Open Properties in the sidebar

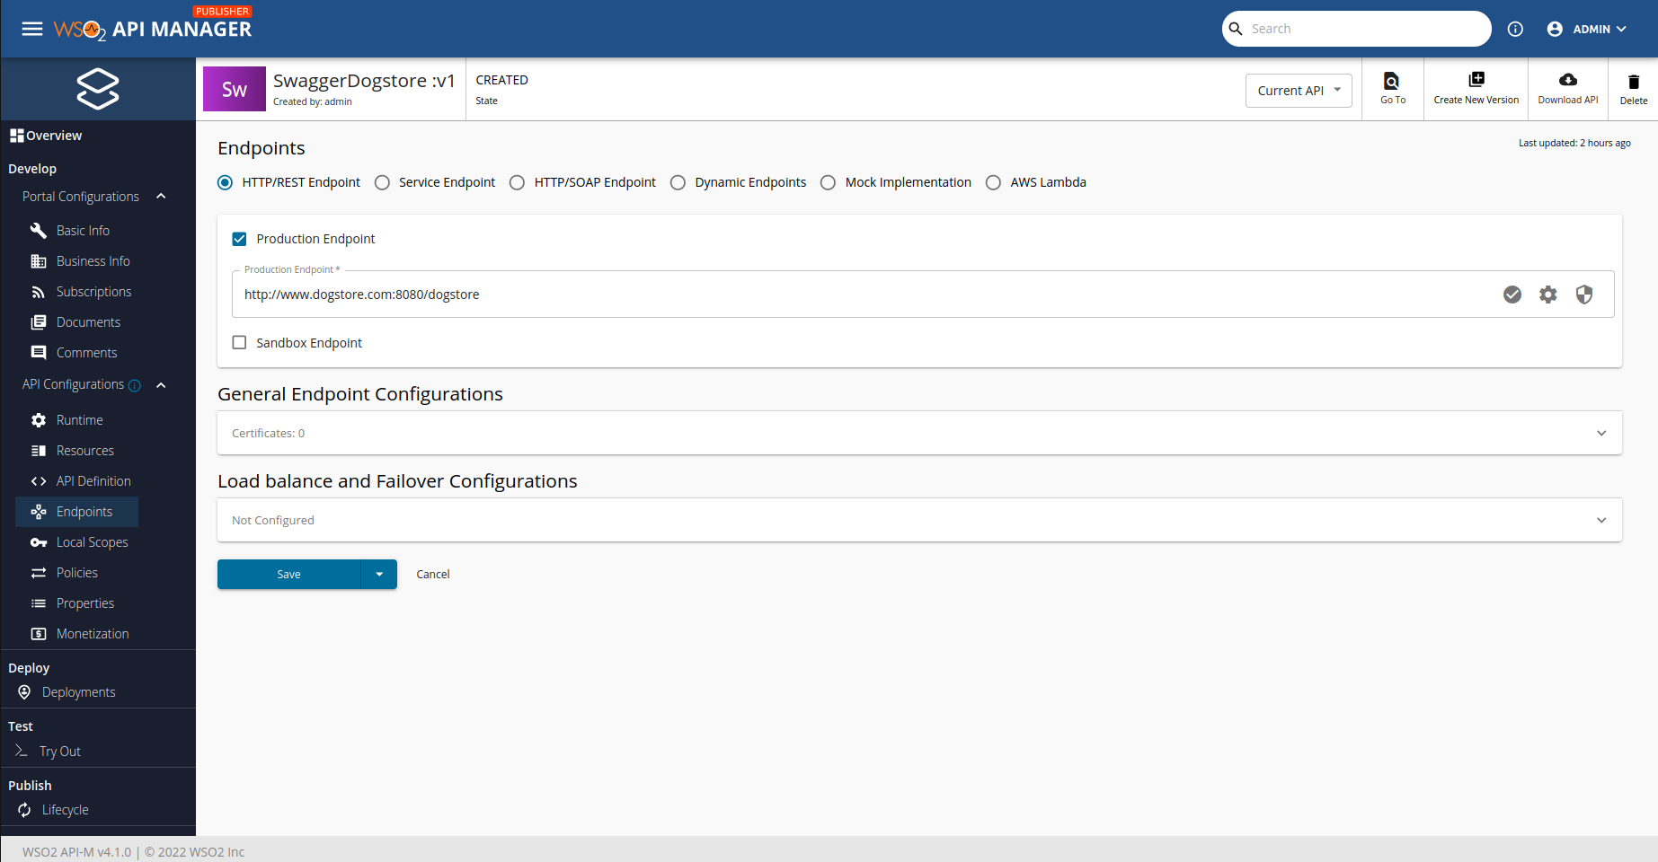(85, 603)
